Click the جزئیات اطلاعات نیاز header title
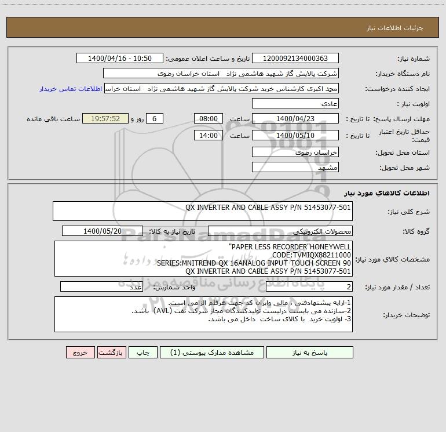Viewport: 446px width, 432px height. [395, 28]
